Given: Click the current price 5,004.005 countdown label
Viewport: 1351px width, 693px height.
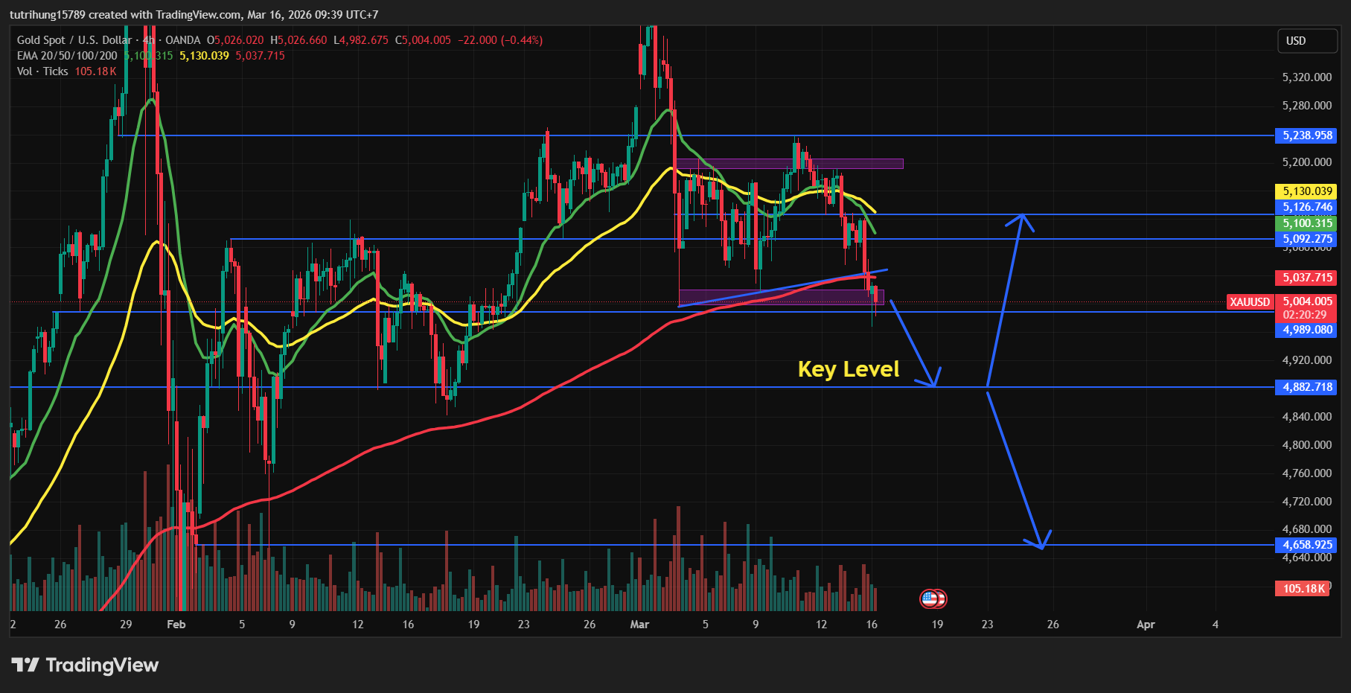Looking at the screenshot, I should 1307,307.
